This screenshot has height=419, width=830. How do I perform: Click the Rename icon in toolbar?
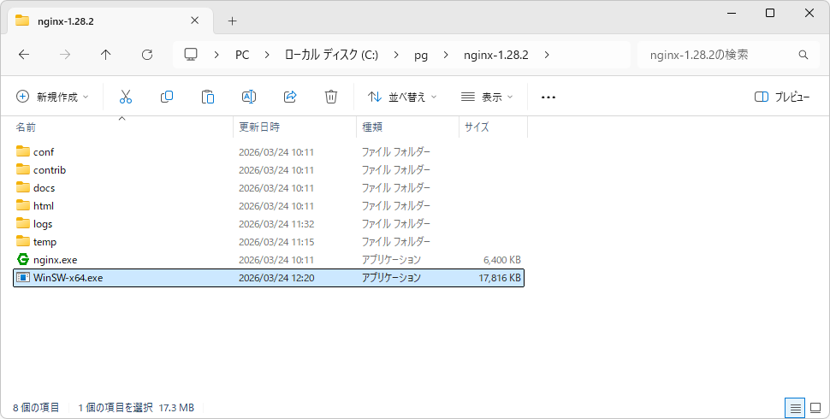(x=249, y=97)
